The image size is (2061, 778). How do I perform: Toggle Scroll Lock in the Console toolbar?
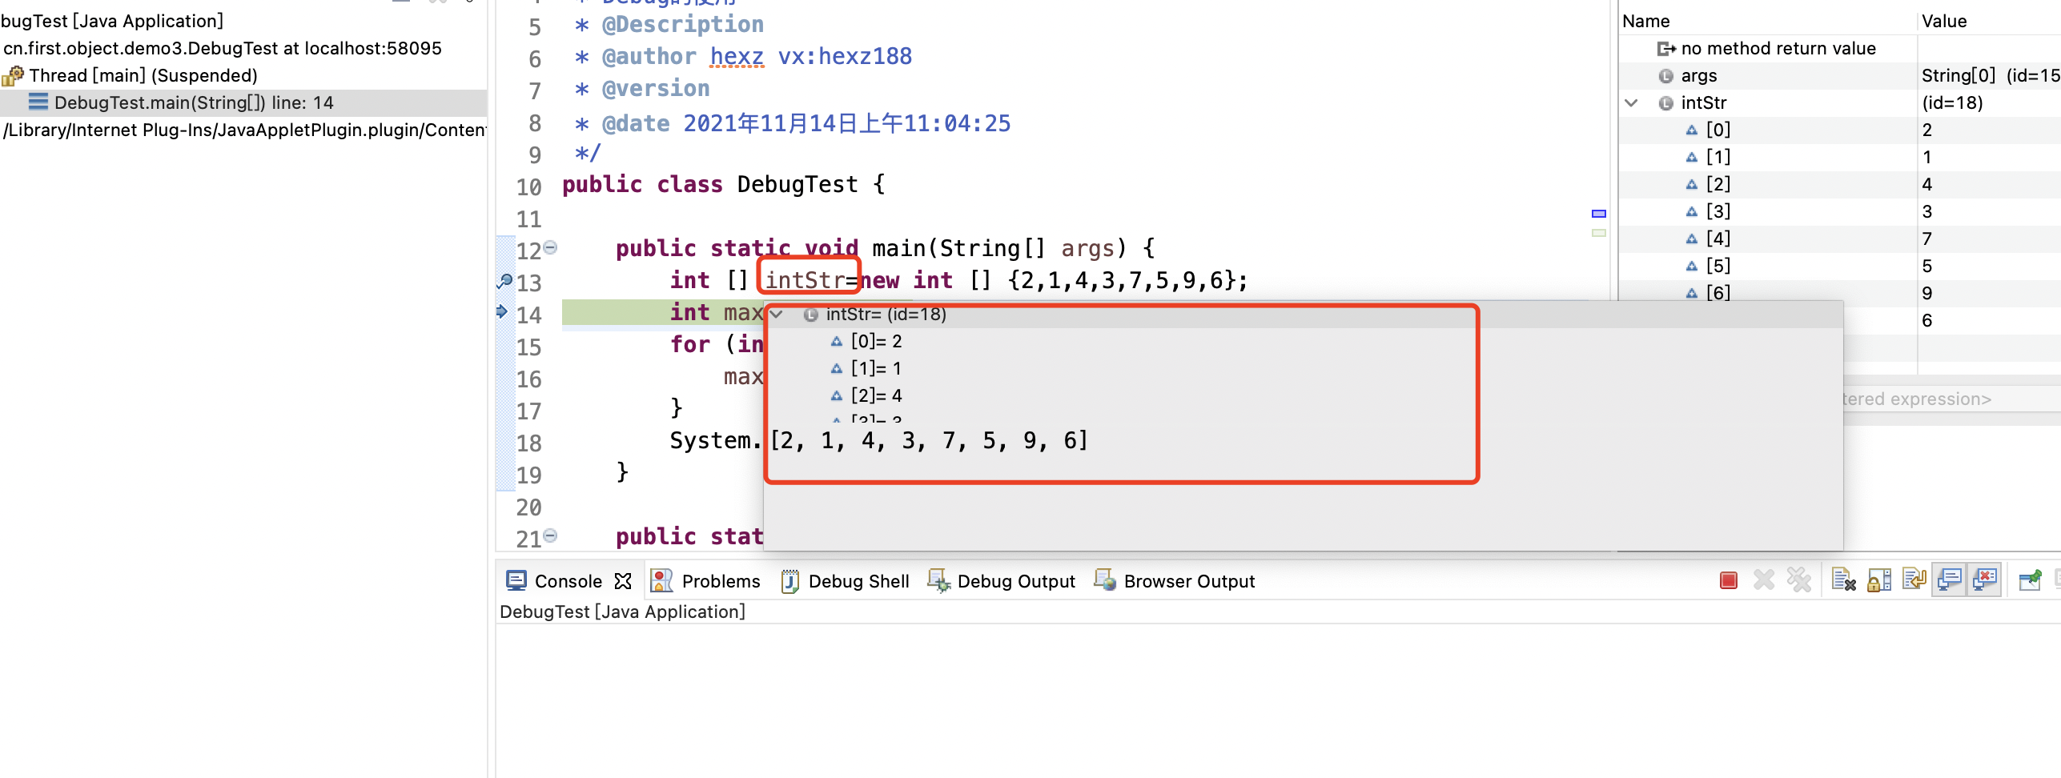(x=1878, y=580)
